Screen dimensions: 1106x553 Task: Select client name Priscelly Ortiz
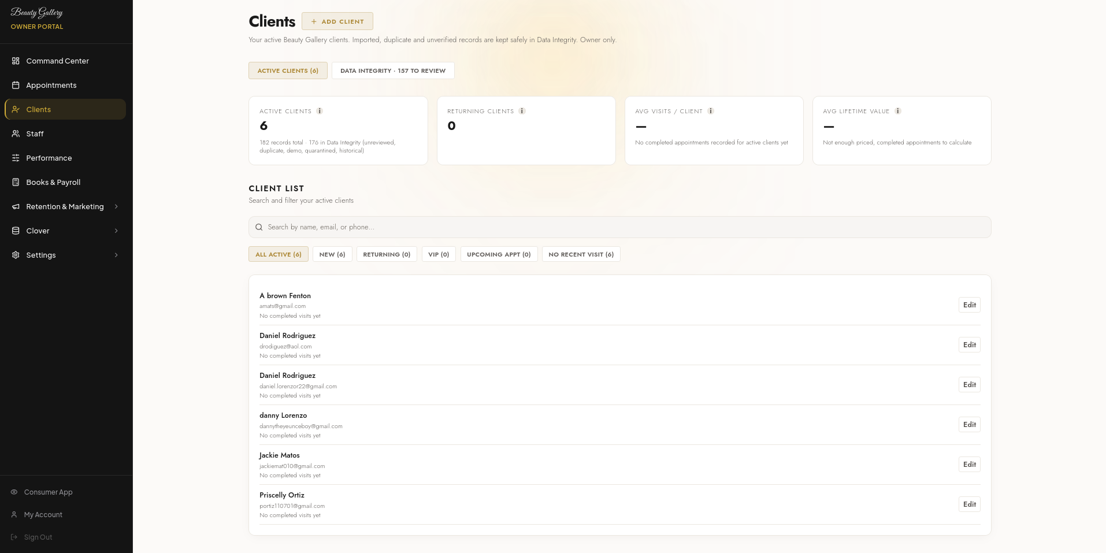coord(282,495)
